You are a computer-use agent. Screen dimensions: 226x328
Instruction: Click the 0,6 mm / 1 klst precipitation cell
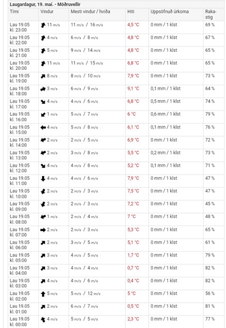pos(165,114)
